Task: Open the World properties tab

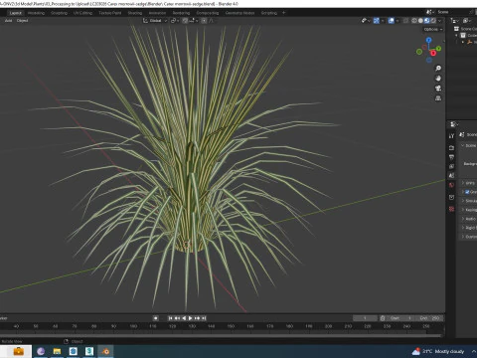Action: pos(451,185)
